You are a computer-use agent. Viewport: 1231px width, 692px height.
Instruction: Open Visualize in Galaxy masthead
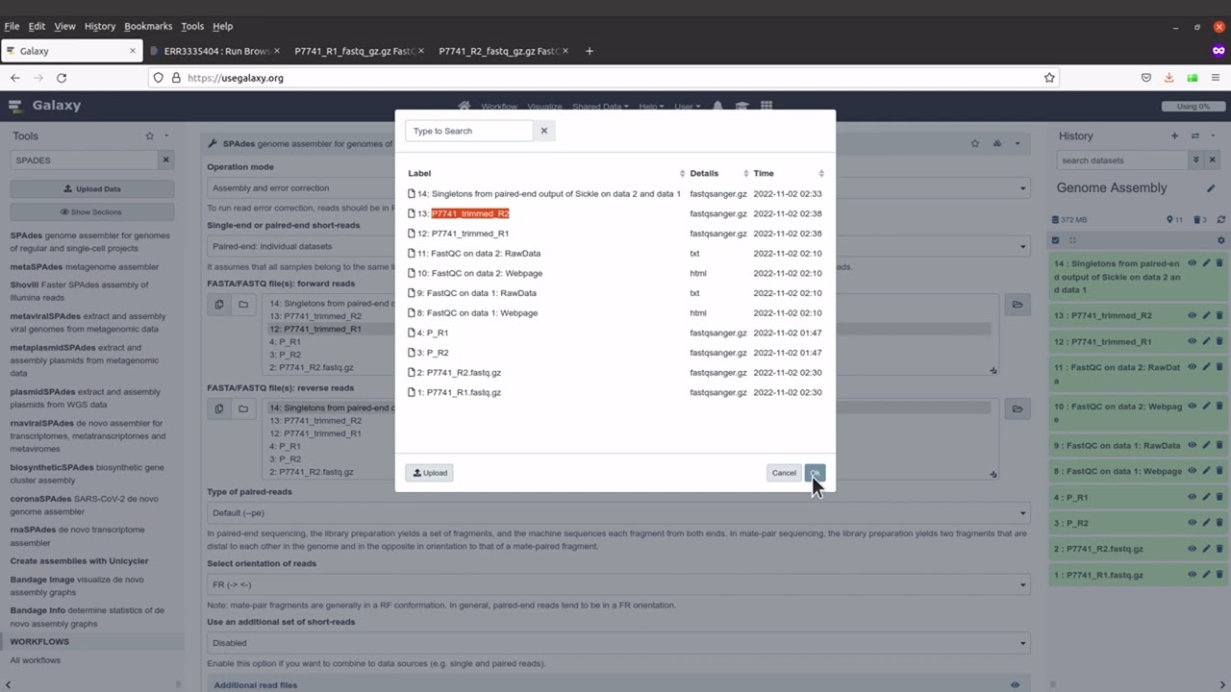click(544, 107)
